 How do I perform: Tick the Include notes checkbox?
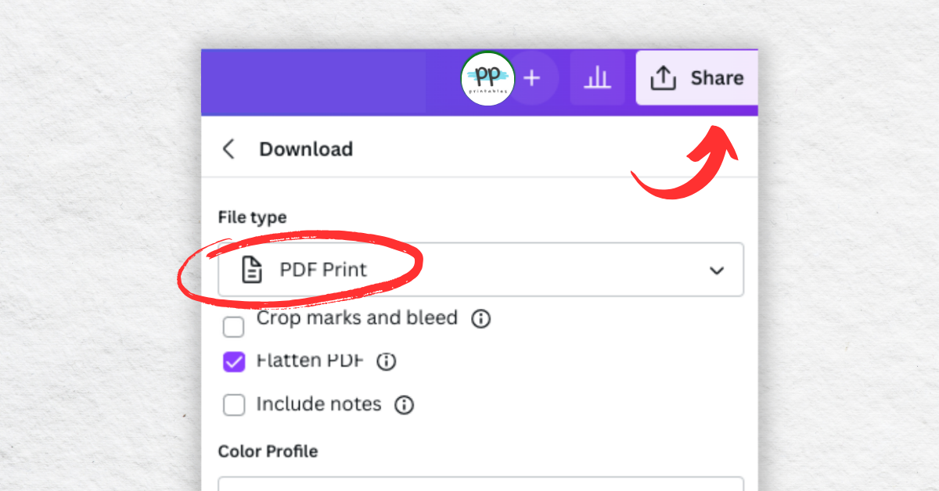pyautogui.click(x=234, y=405)
